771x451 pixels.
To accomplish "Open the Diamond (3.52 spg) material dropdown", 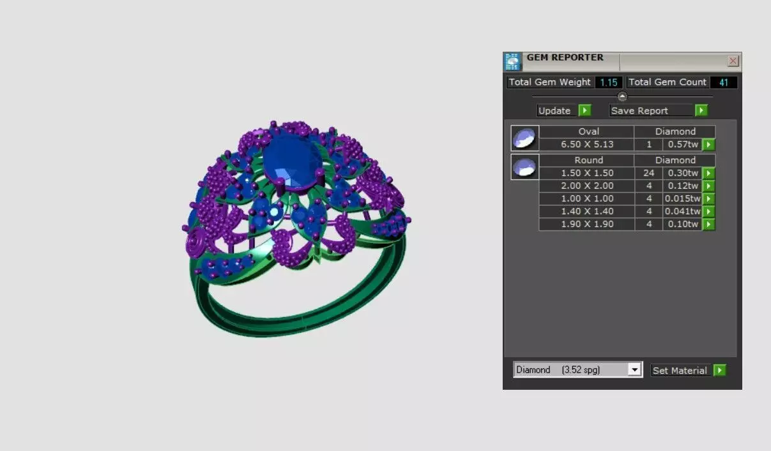I will (634, 370).
